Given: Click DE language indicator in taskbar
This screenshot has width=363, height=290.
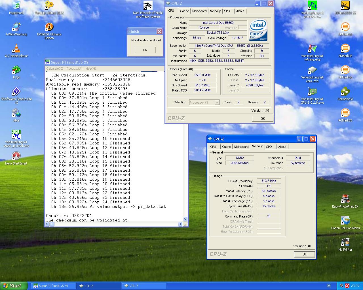Looking at the screenshot, I should pyautogui.click(x=329, y=286).
